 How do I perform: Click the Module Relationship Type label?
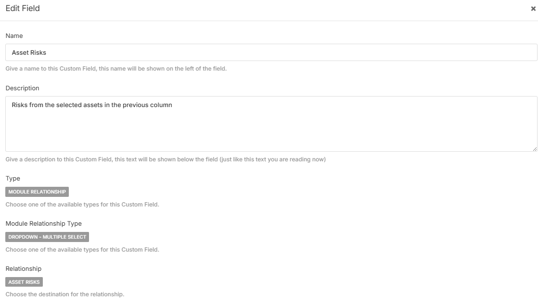coord(44,224)
